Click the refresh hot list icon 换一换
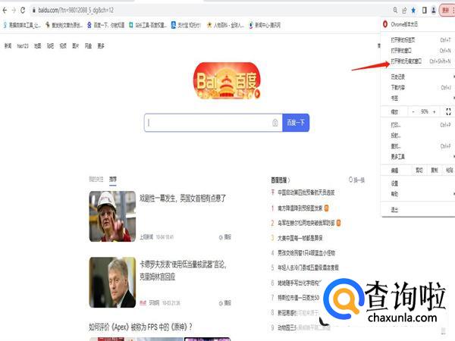 (x=356, y=180)
